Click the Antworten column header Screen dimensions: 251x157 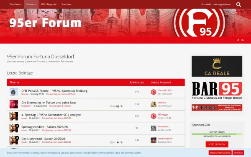[137, 82]
